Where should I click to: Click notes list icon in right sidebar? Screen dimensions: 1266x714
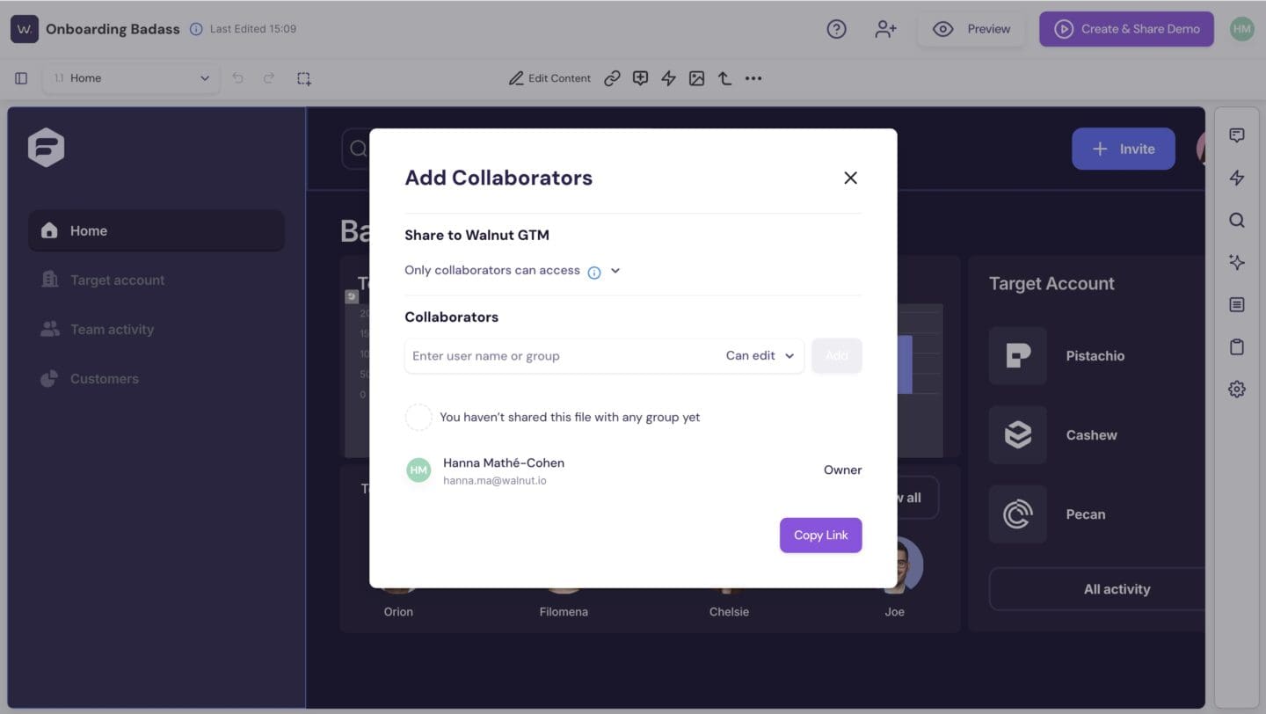click(1237, 304)
